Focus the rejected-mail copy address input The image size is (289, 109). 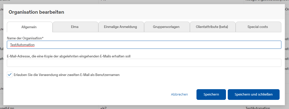click(144, 63)
